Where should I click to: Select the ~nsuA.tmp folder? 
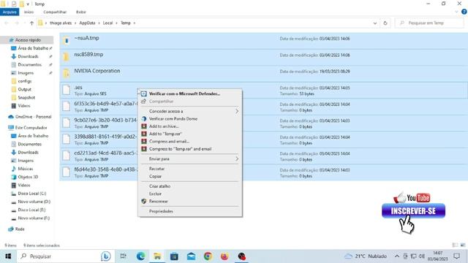(x=263, y=41)
